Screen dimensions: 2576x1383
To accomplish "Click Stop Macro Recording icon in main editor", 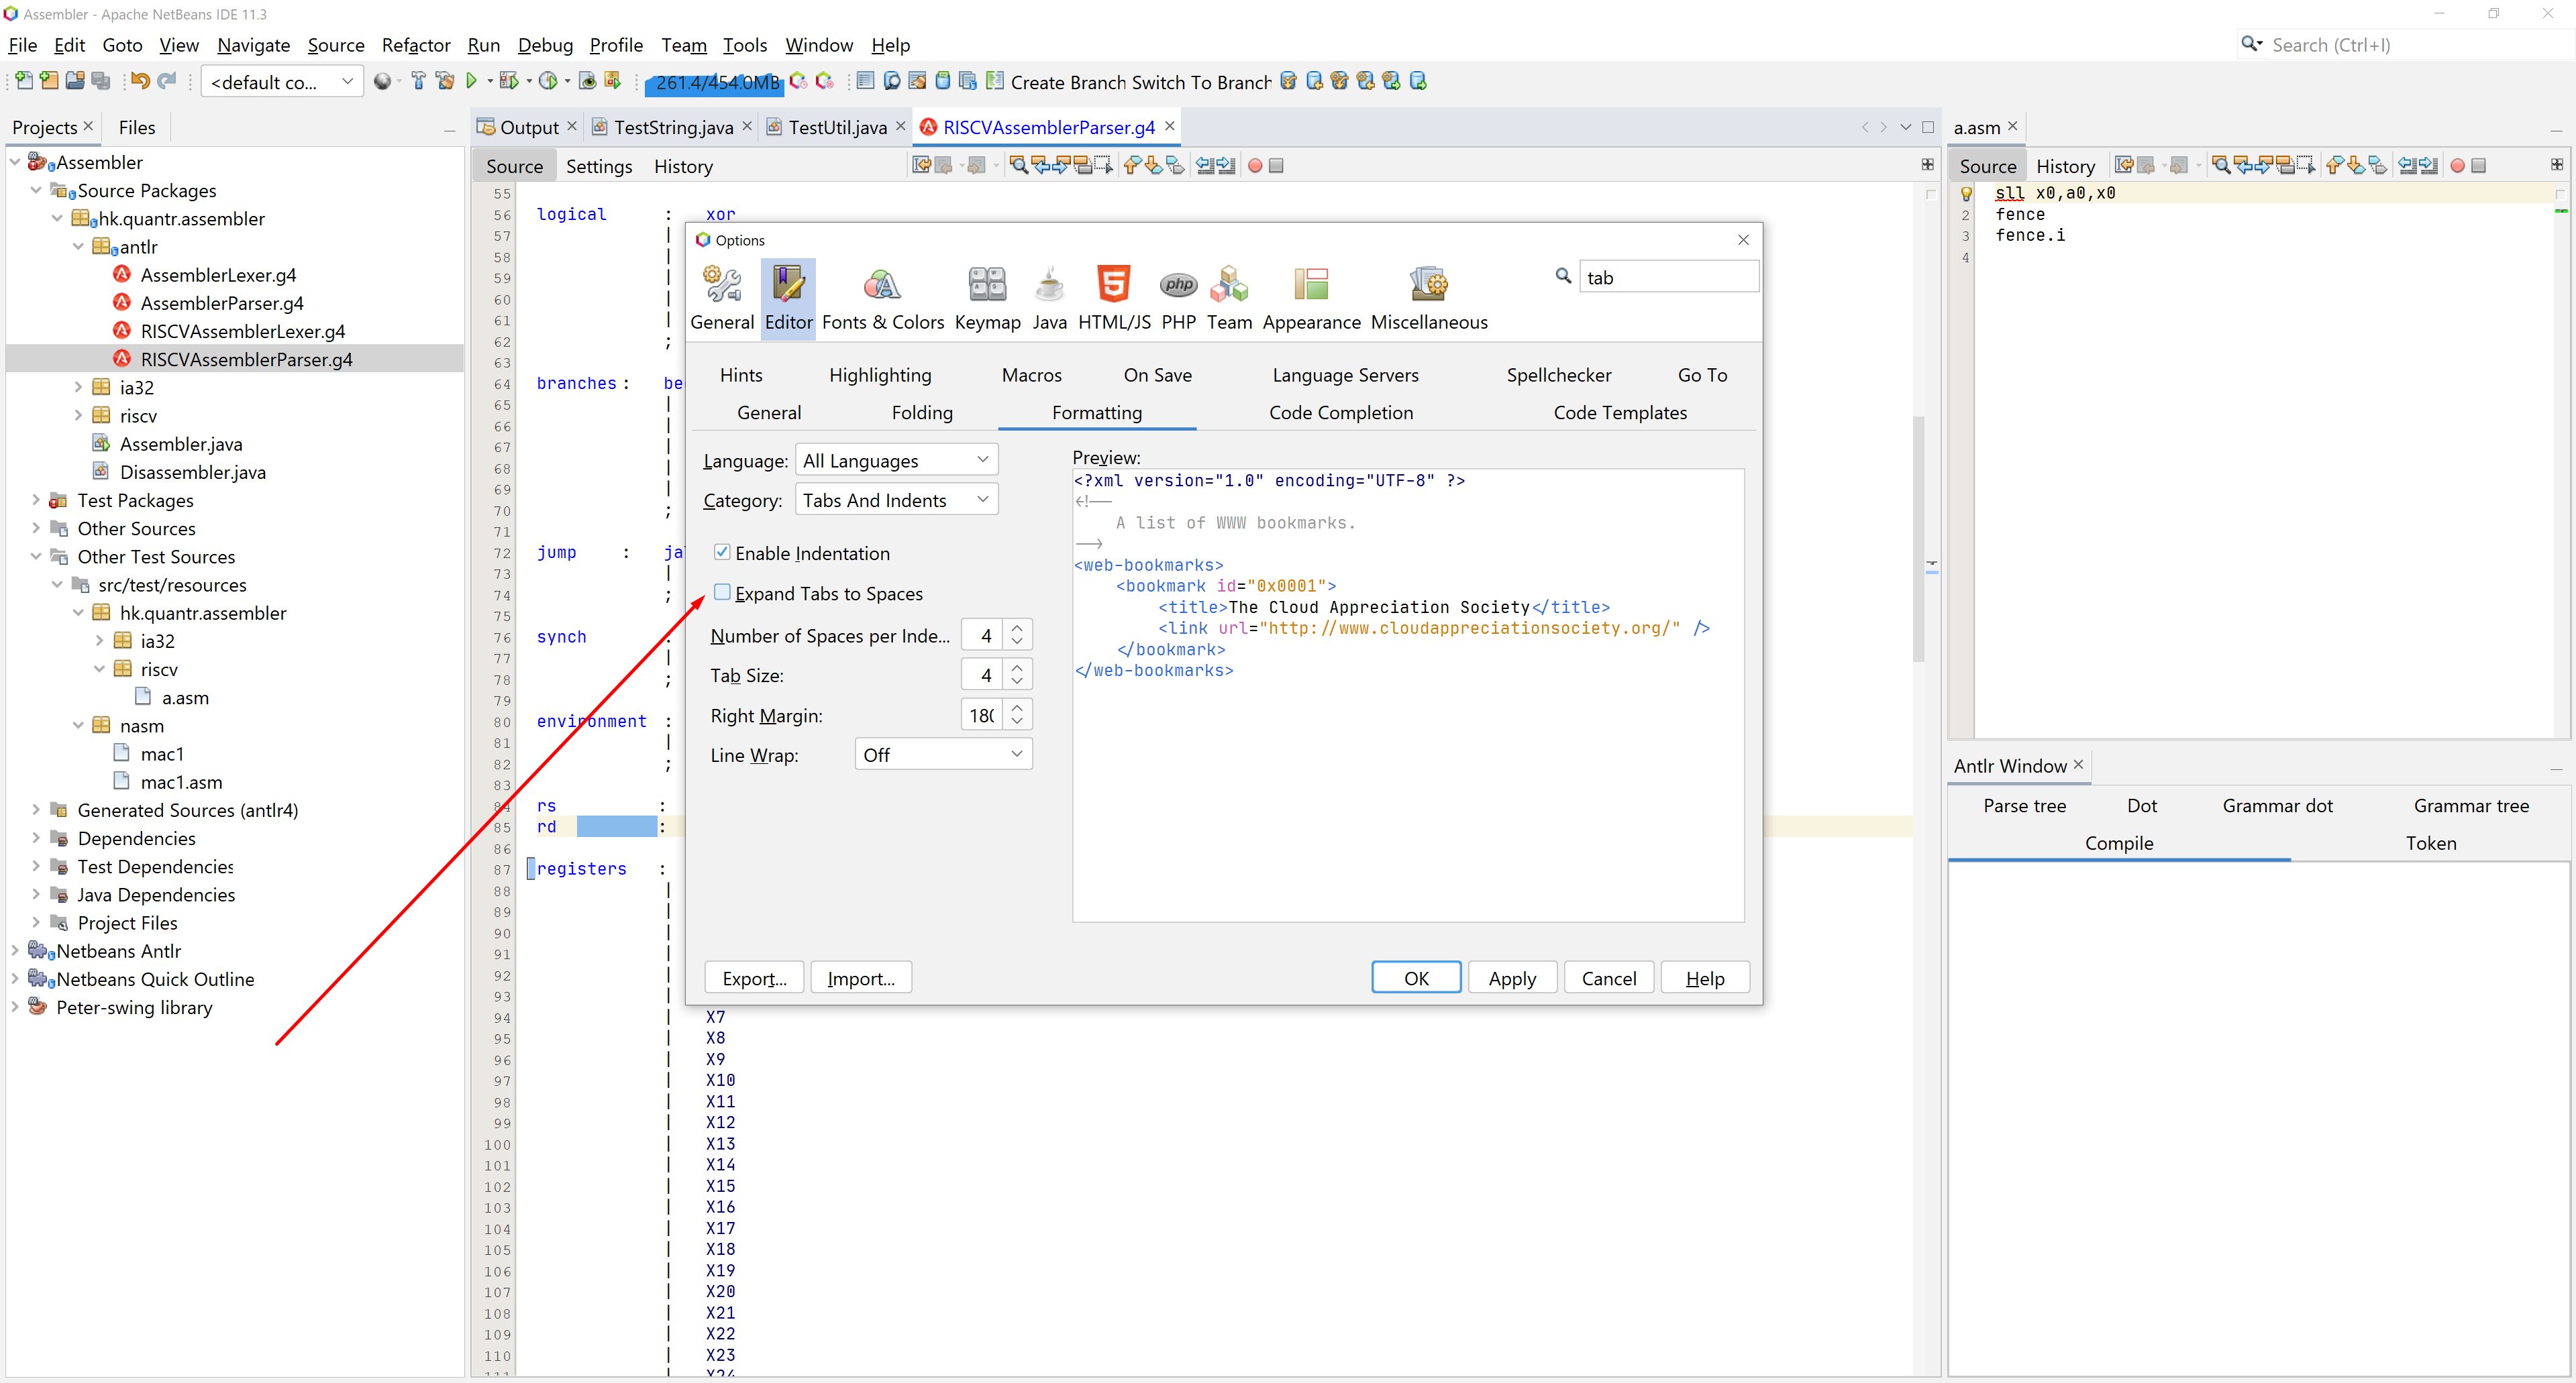I will pyautogui.click(x=1276, y=166).
